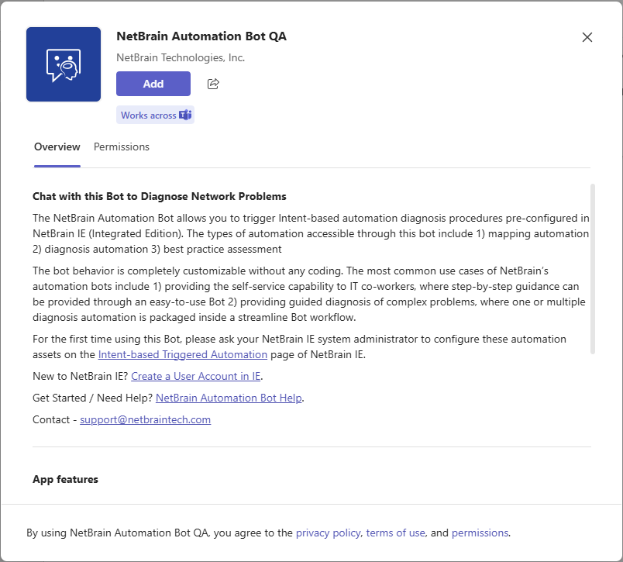Open the privacy policy link
The height and width of the screenshot is (562, 623).
coord(329,533)
